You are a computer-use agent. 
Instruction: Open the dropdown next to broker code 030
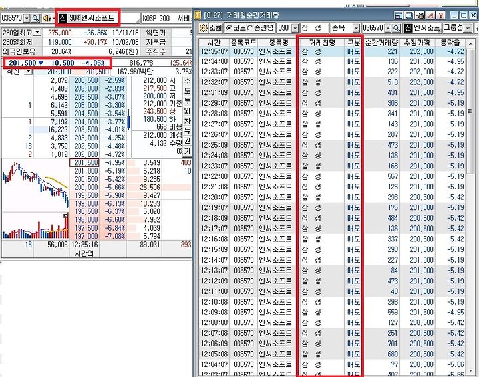pos(295,29)
